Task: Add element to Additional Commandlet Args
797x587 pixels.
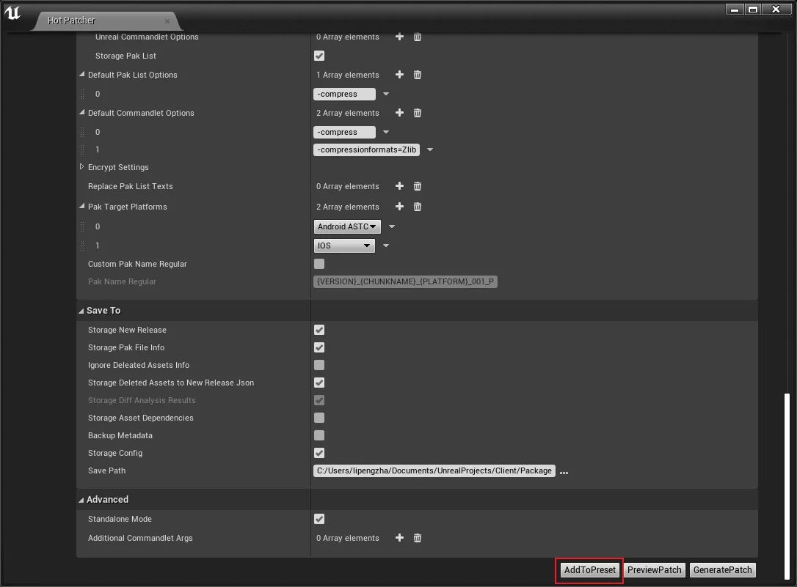Action: point(399,538)
